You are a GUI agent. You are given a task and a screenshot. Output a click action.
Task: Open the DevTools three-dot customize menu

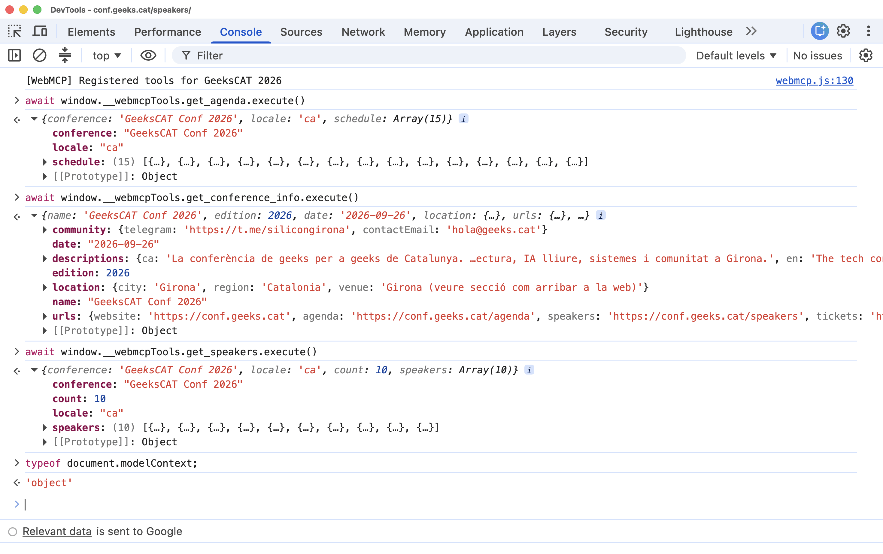(x=868, y=32)
